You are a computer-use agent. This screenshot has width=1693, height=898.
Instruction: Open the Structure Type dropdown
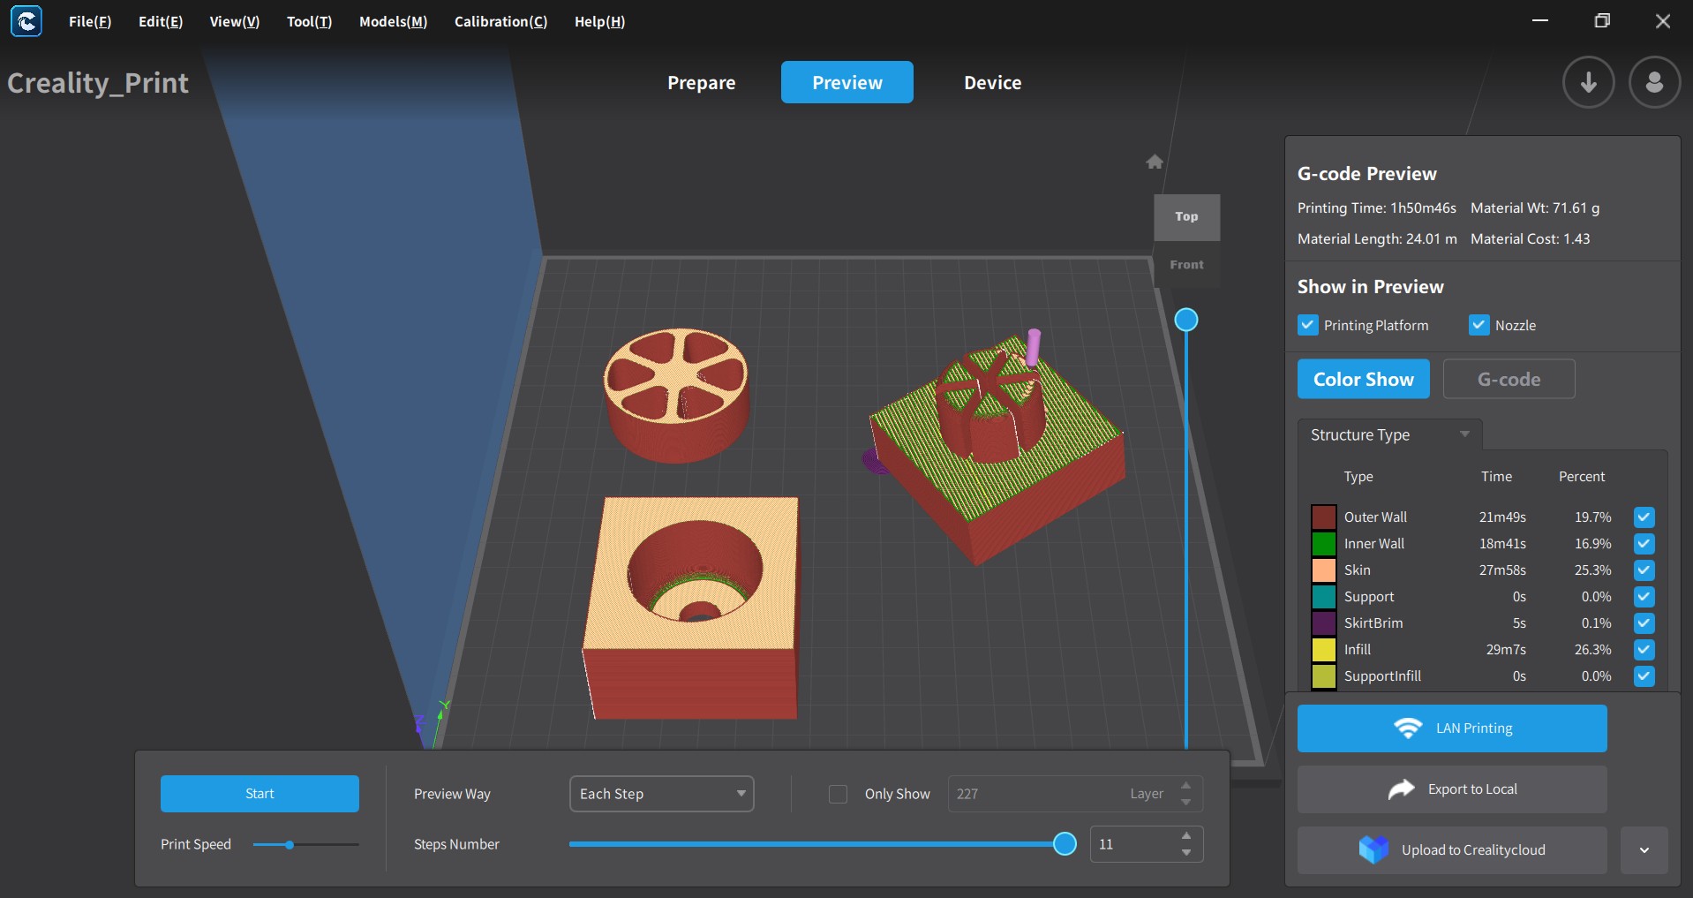(1389, 434)
